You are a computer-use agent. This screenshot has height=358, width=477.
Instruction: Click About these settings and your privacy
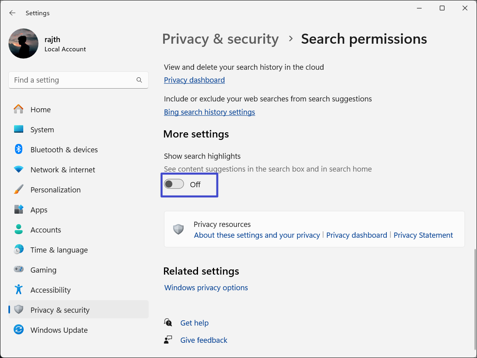pyautogui.click(x=257, y=235)
